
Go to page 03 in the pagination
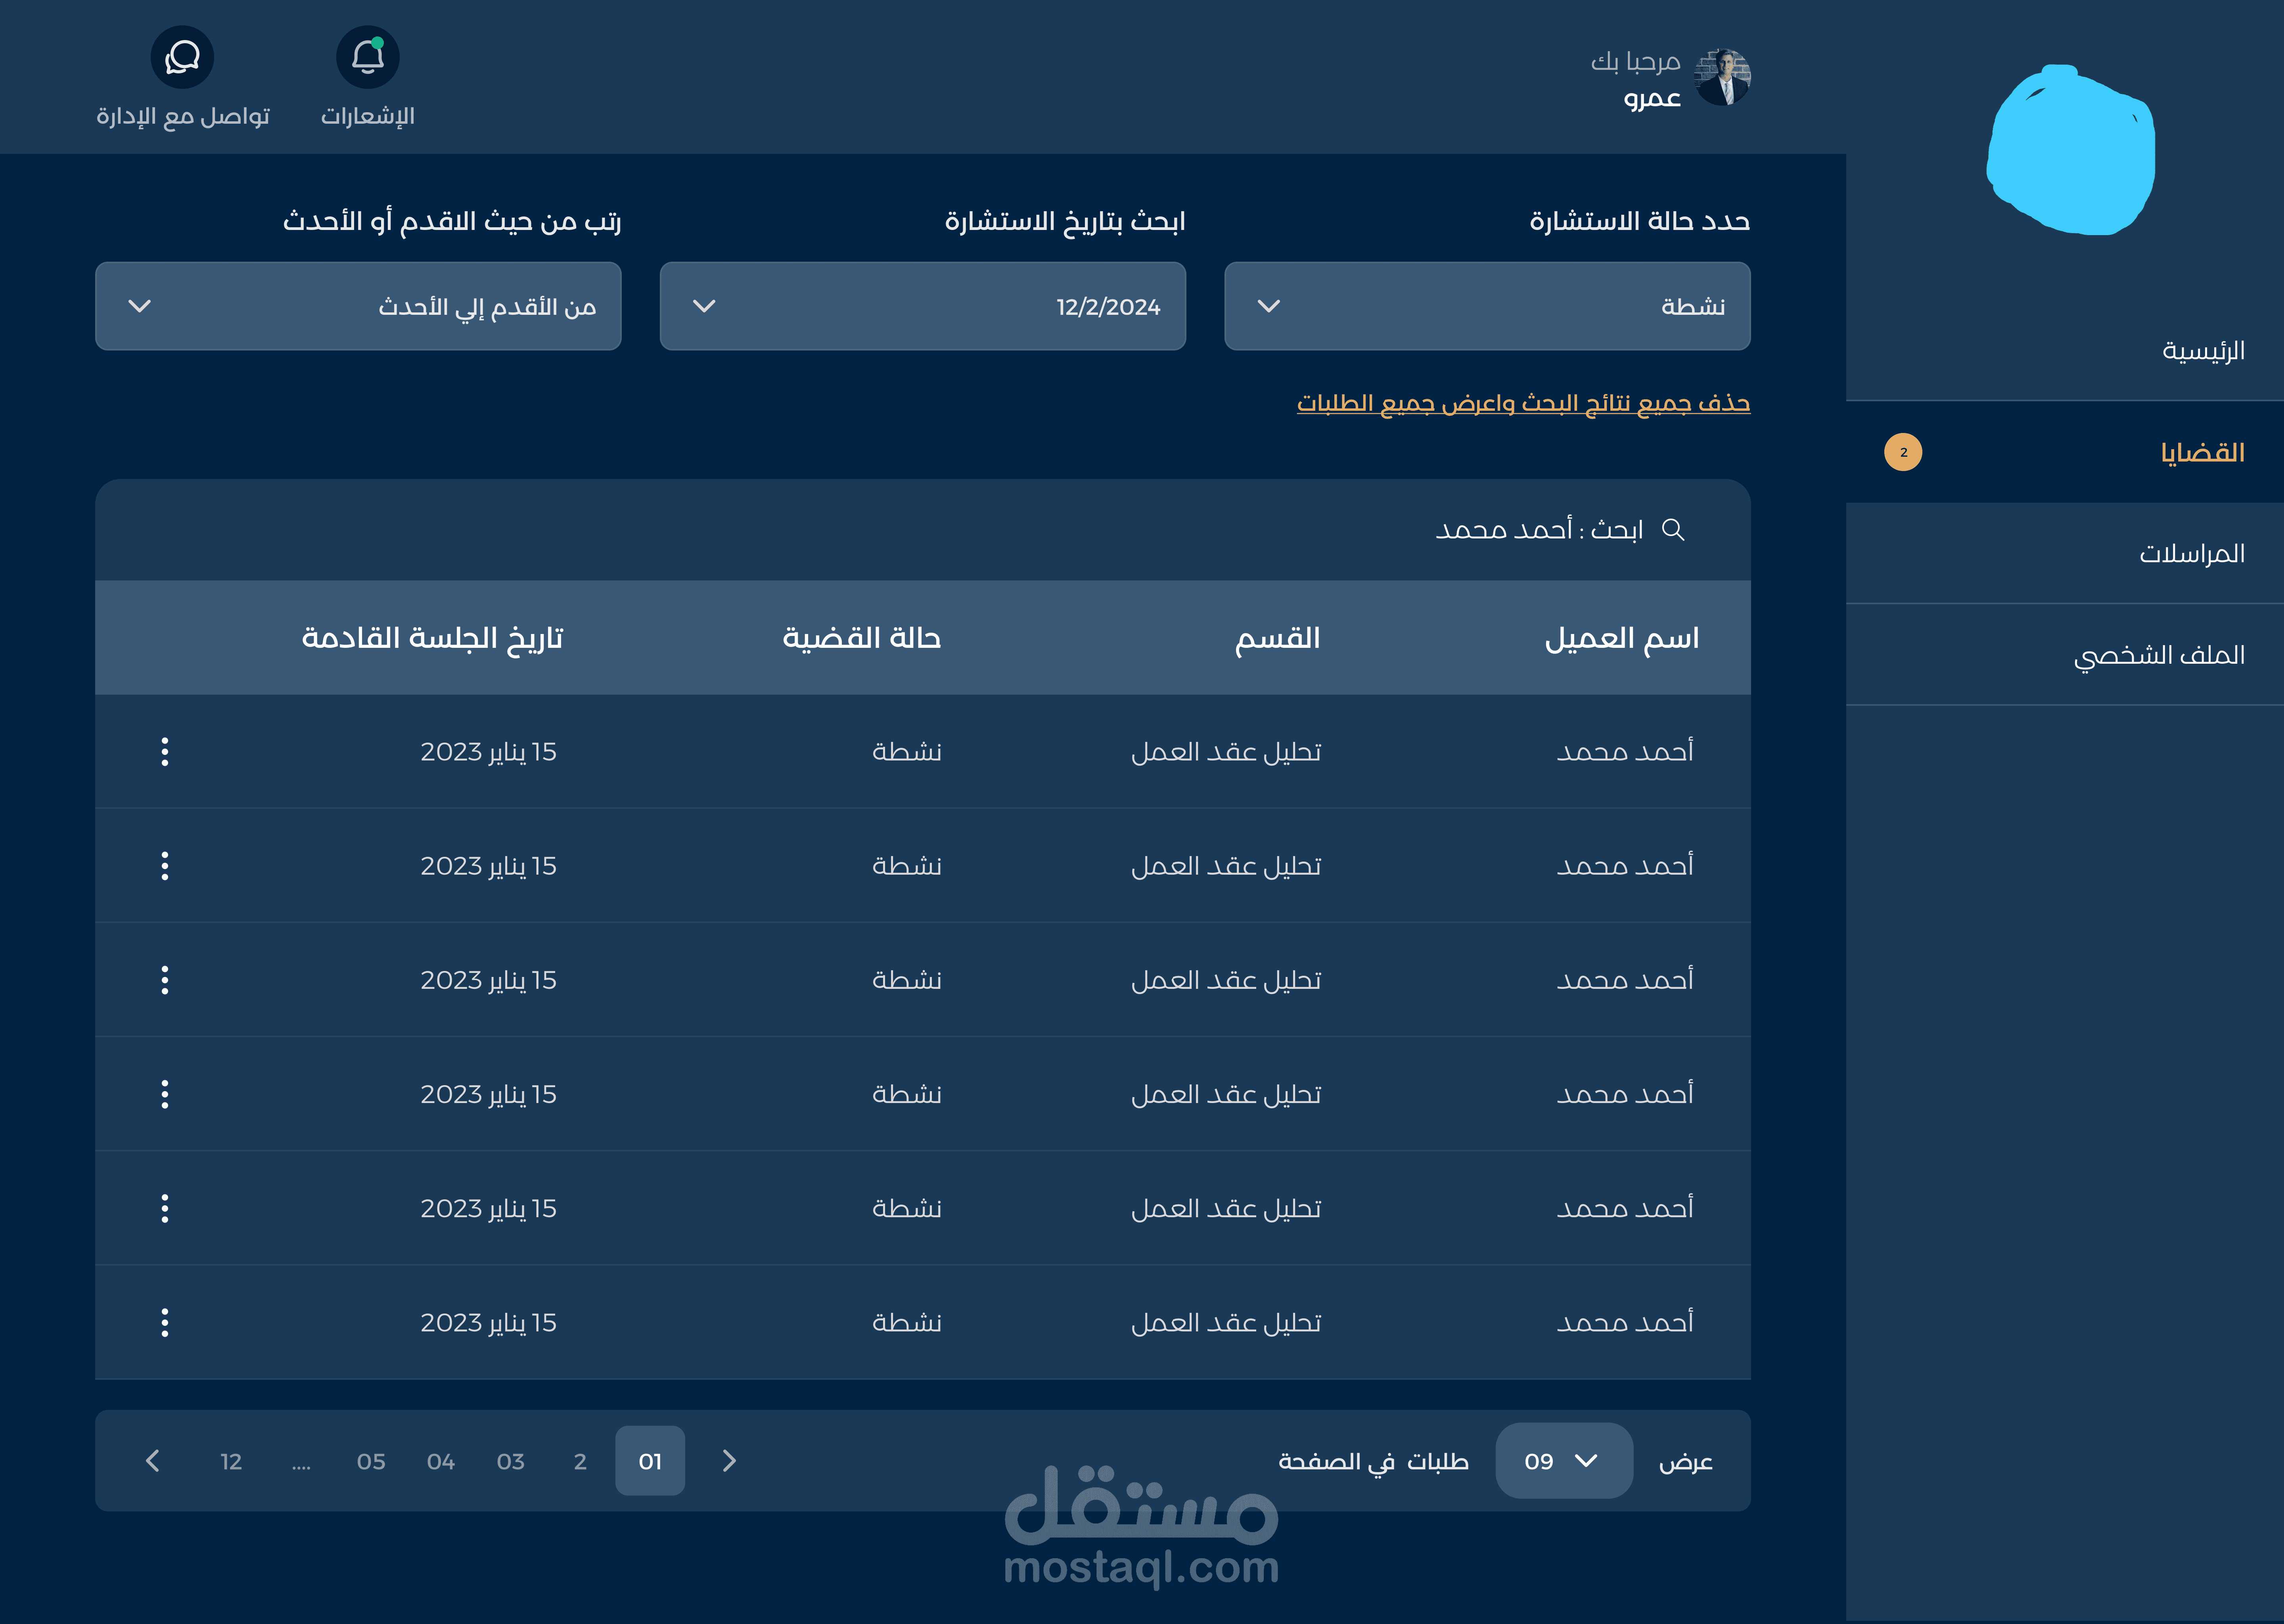510,1462
